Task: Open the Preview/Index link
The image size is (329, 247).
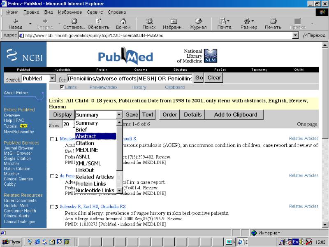Action: (x=104, y=87)
